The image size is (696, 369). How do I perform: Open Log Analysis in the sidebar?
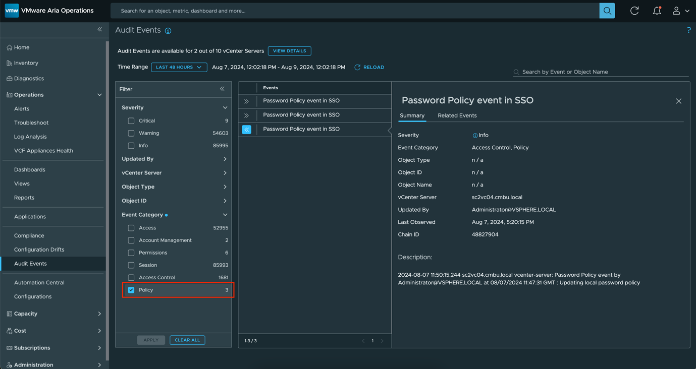click(x=30, y=137)
